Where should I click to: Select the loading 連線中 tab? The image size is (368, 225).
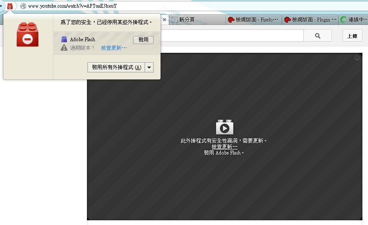353,20
